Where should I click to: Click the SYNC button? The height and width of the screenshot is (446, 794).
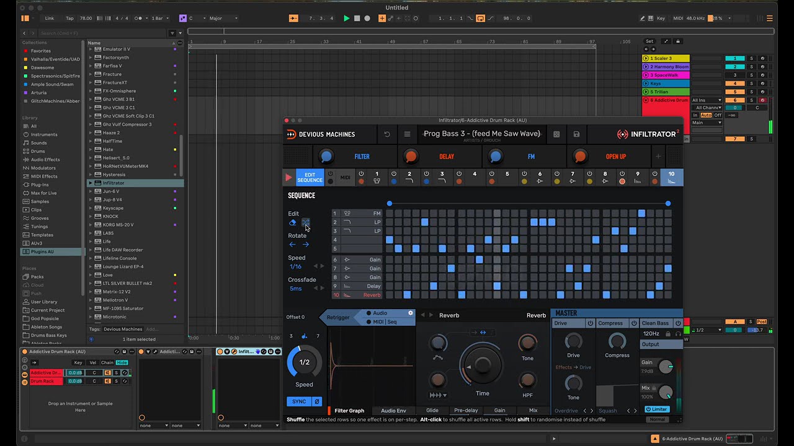tap(299, 401)
